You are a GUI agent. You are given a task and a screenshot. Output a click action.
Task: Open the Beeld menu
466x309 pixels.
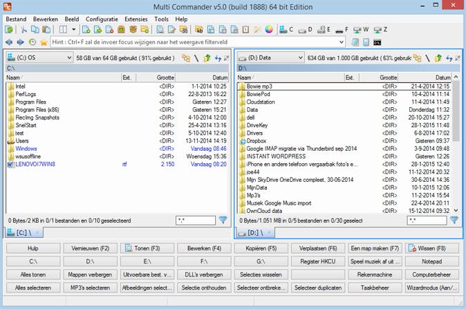click(x=72, y=19)
